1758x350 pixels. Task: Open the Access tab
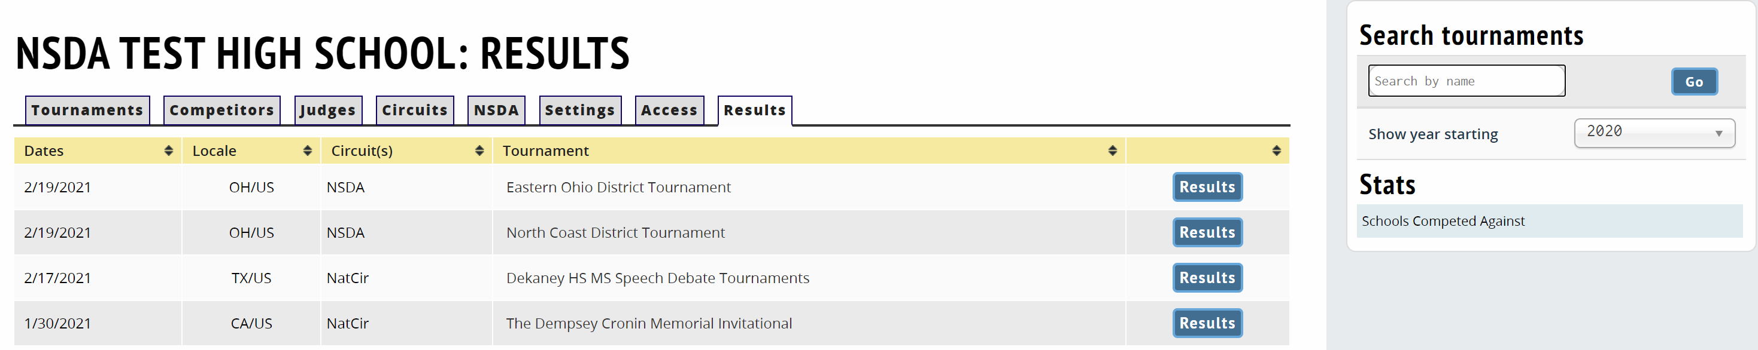point(669,110)
